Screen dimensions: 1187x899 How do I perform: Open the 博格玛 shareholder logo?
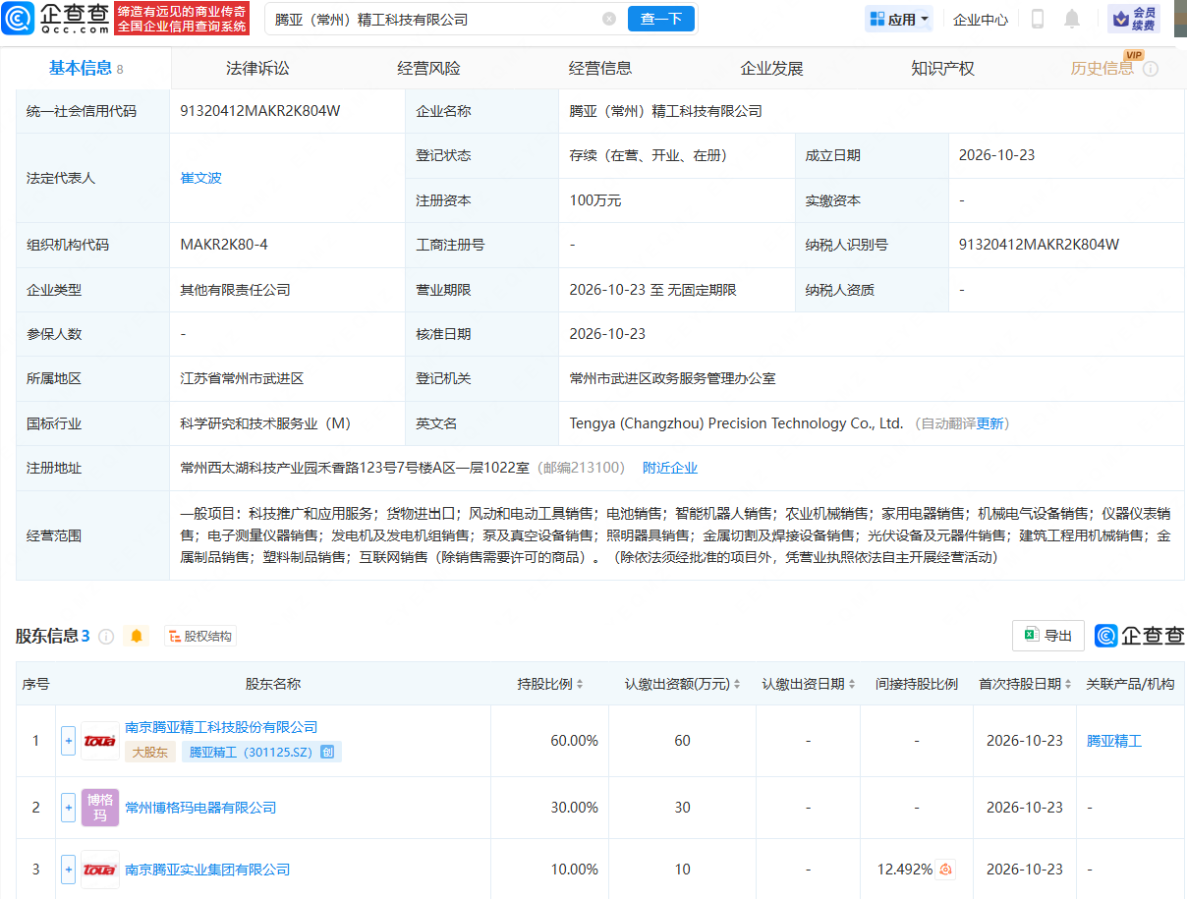[100, 808]
